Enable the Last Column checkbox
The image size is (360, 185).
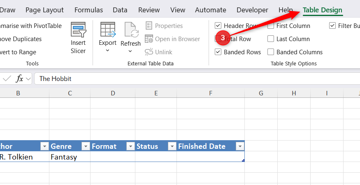click(271, 39)
